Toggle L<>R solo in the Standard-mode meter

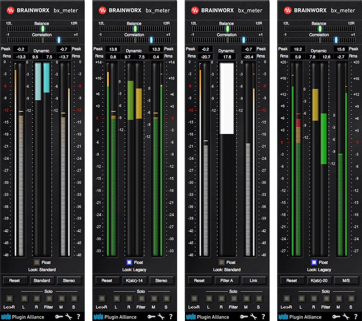click(x=10, y=299)
